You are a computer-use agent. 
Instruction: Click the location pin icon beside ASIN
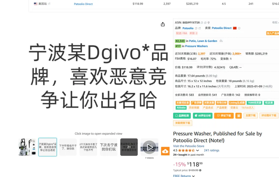pyautogui.click(x=208, y=23)
